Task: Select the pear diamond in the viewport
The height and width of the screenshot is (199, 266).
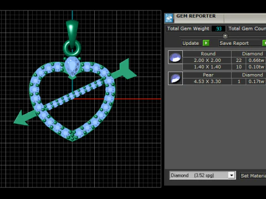Action: (72, 66)
